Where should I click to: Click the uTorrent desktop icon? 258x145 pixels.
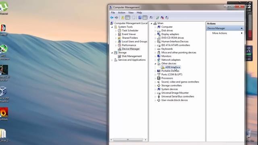coord(4,6)
